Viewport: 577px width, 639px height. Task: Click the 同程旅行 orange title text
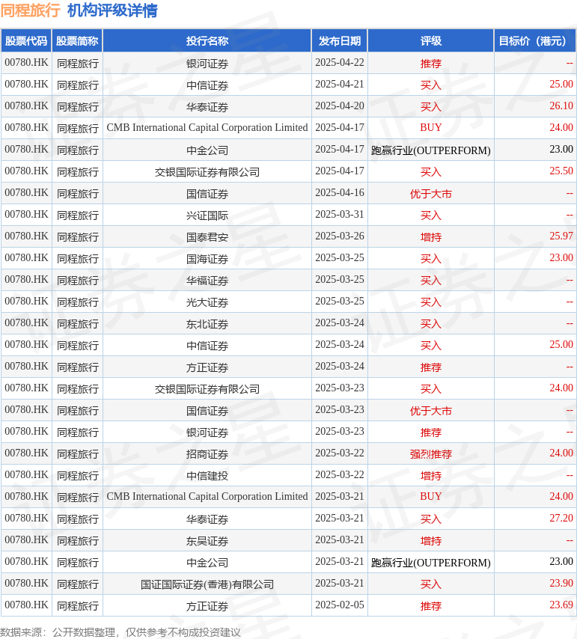coord(30,10)
